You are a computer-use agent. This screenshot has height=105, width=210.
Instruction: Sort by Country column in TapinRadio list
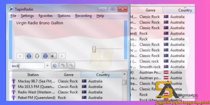pos(101,75)
